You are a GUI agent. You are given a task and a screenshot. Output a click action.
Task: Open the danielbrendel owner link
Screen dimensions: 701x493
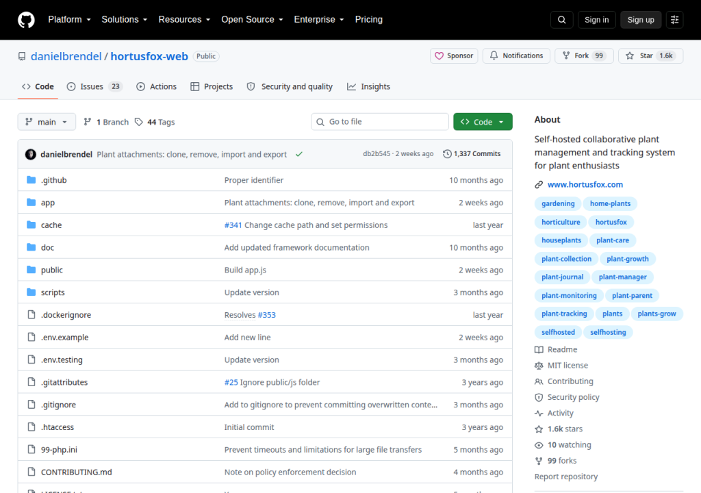[x=66, y=56]
